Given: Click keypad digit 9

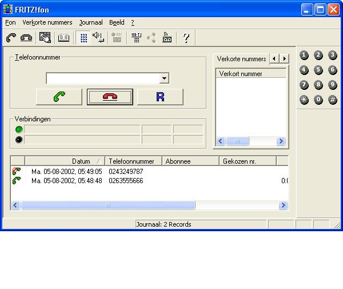Looking at the screenshot, I should click(333, 85).
